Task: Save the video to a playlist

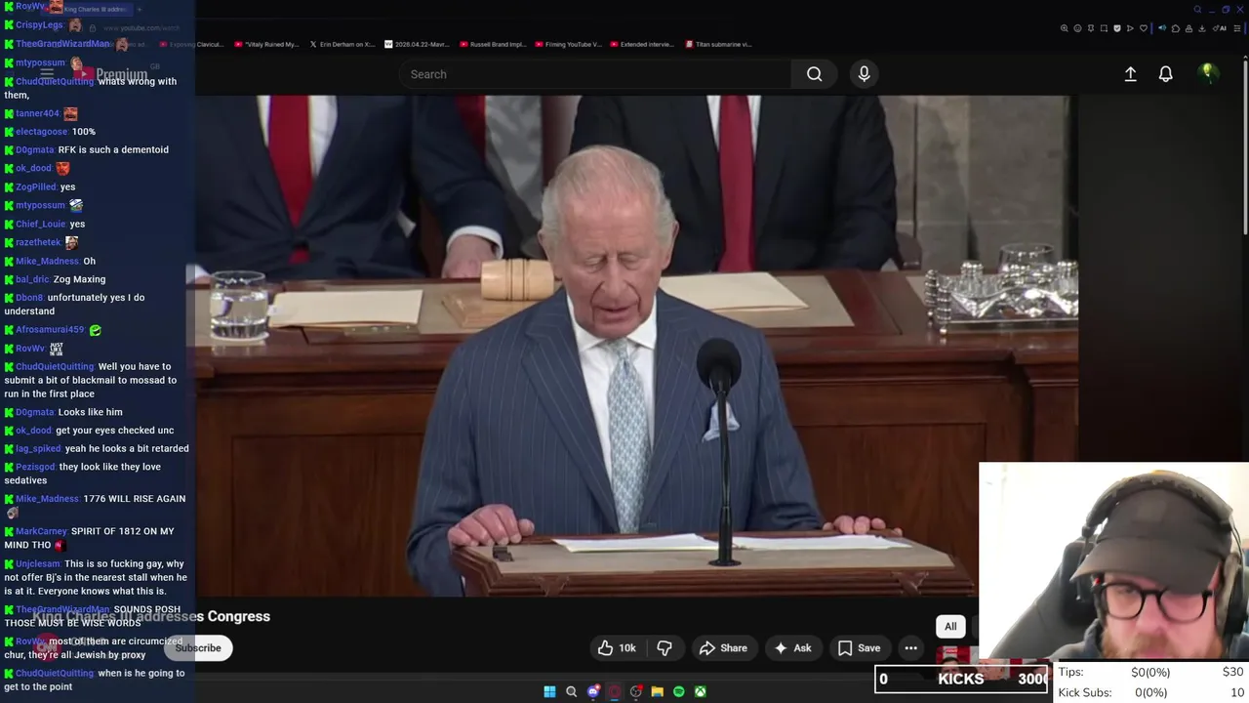Action: 859,647
